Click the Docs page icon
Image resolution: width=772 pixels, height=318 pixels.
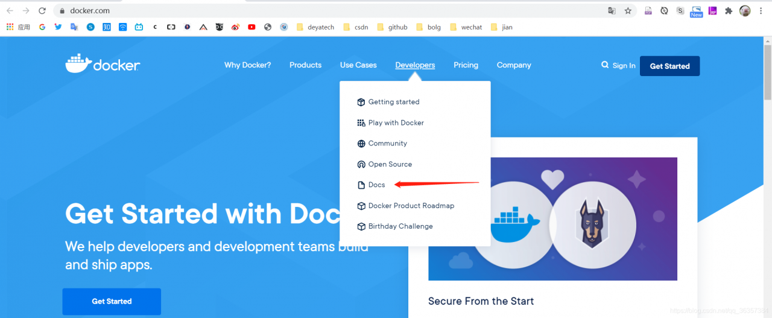(x=361, y=185)
